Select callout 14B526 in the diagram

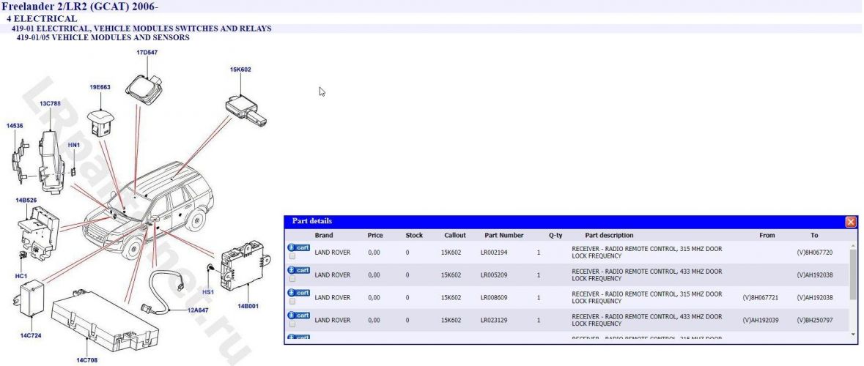pyautogui.click(x=26, y=201)
